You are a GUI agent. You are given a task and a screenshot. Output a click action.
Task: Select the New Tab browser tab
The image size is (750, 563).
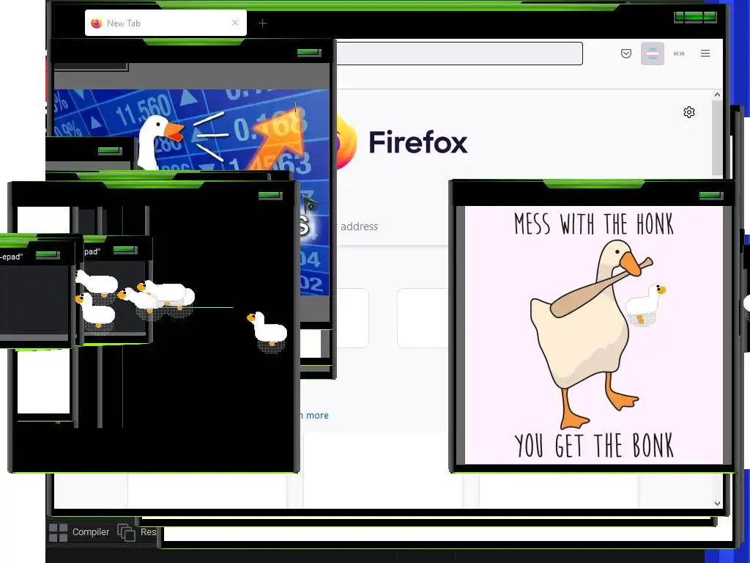click(x=166, y=23)
